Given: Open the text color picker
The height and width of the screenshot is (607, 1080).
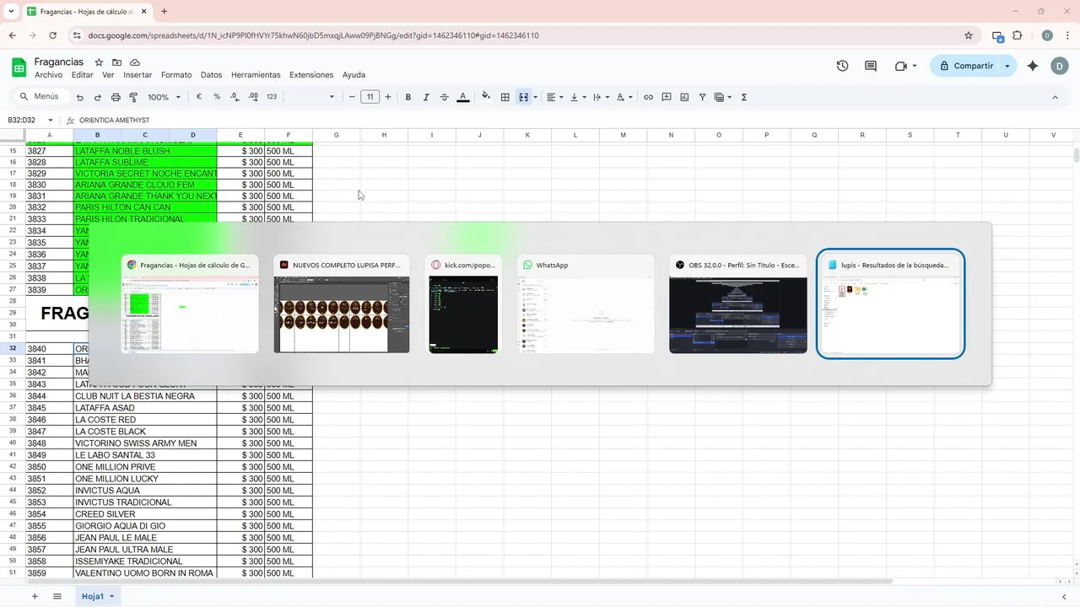Looking at the screenshot, I should (x=462, y=97).
